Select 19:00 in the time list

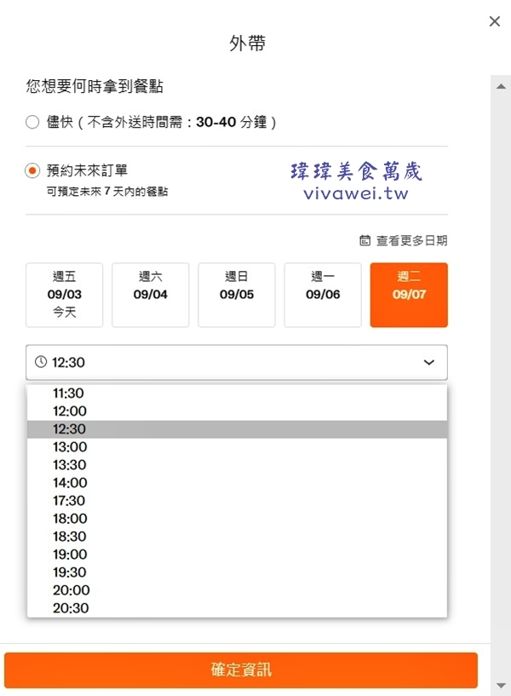69,555
